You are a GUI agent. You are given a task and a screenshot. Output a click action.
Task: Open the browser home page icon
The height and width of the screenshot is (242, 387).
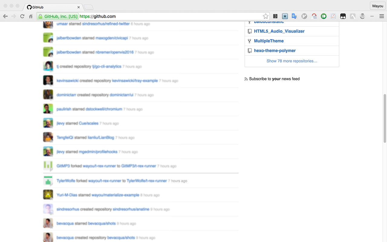[x=31, y=16]
